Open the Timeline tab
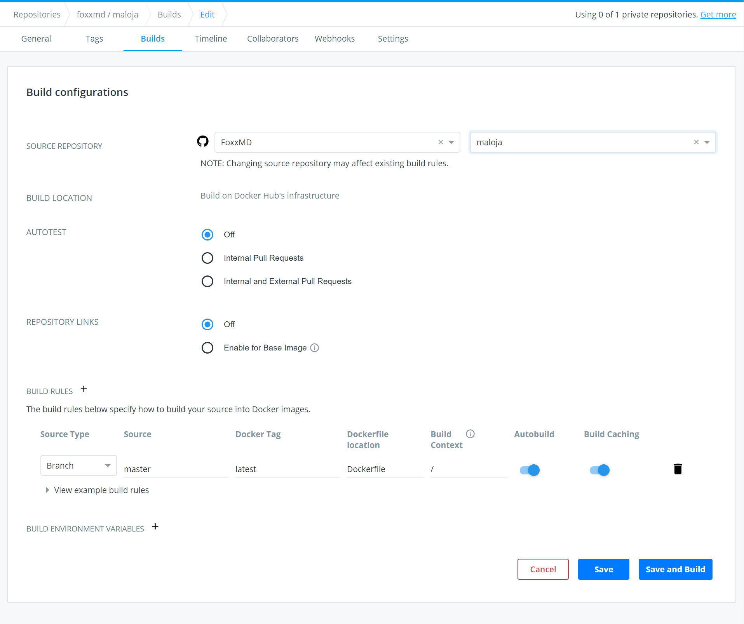 pyautogui.click(x=211, y=39)
